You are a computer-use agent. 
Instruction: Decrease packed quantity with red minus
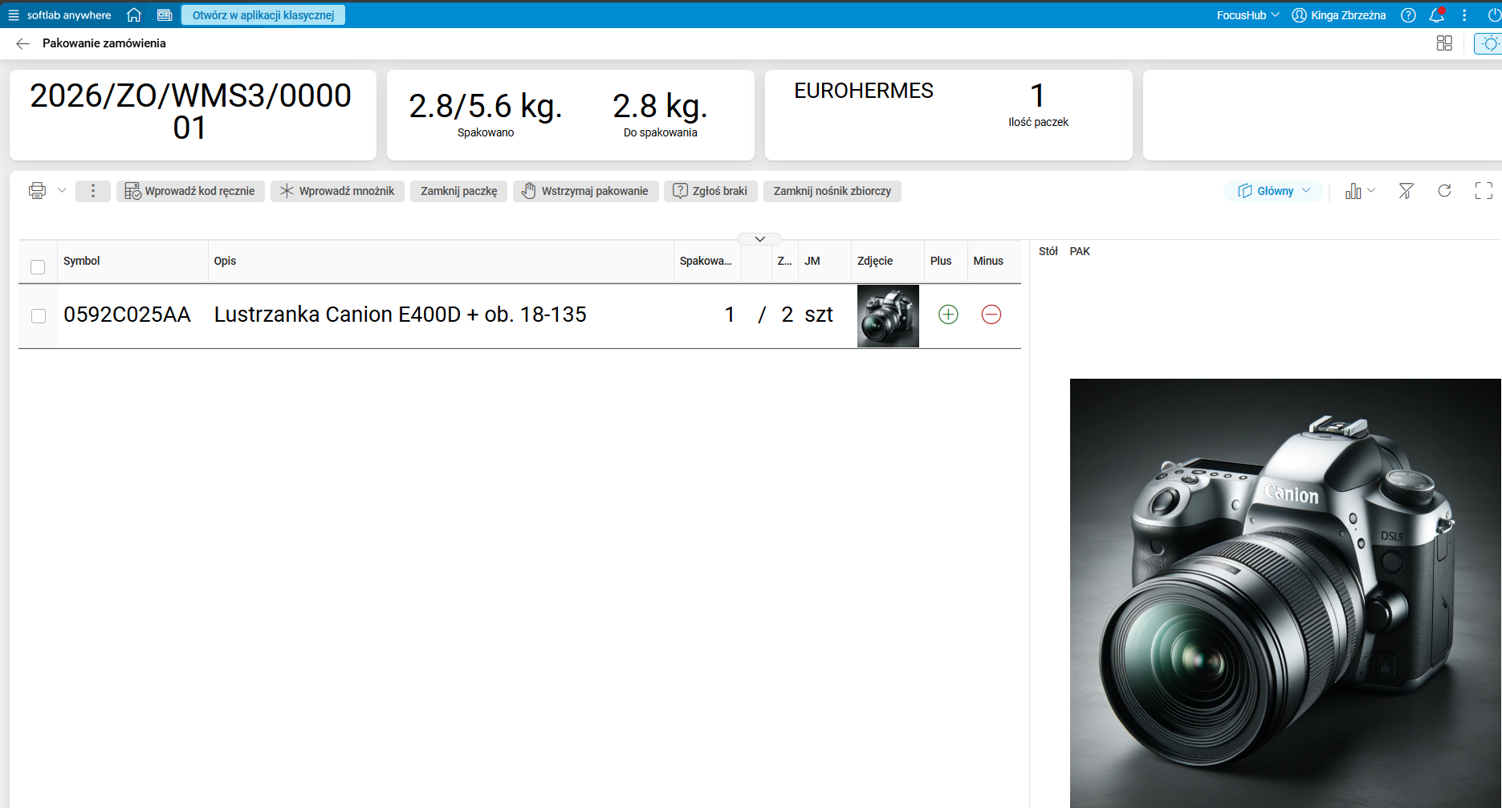[x=991, y=315]
